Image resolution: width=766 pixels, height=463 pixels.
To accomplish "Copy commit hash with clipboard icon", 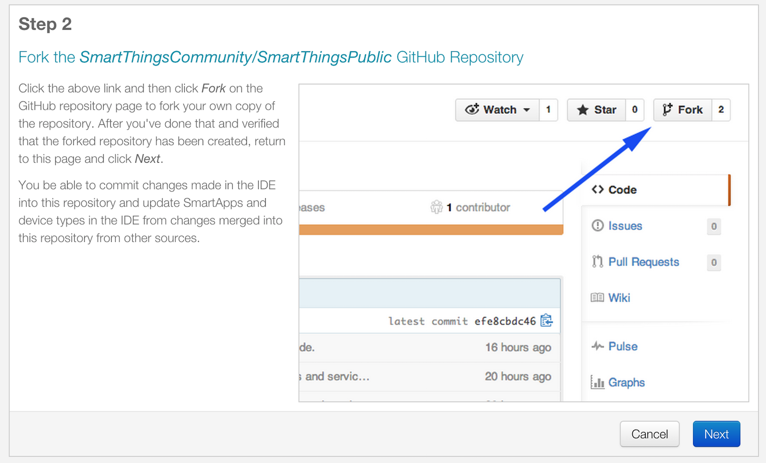I will pyautogui.click(x=547, y=320).
